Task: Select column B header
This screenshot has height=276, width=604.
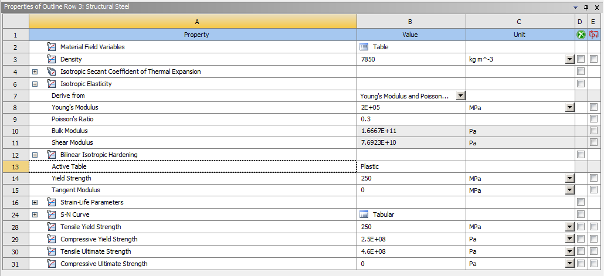Action: [x=412, y=22]
